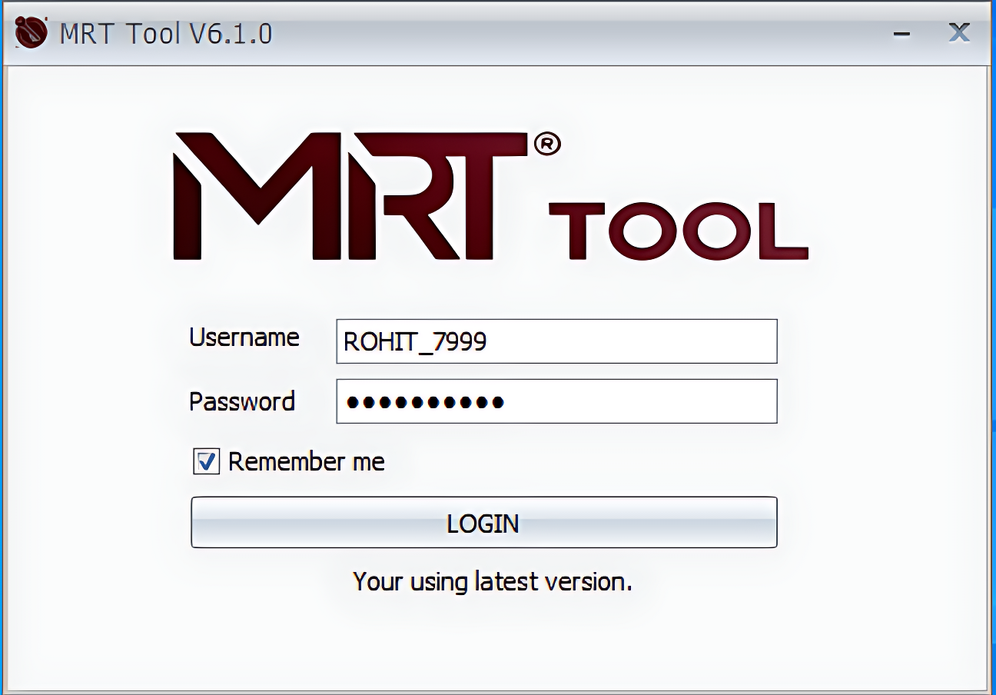Click the LOGIN button
Image resolution: width=996 pixels, height=695 pixels.
484,523
